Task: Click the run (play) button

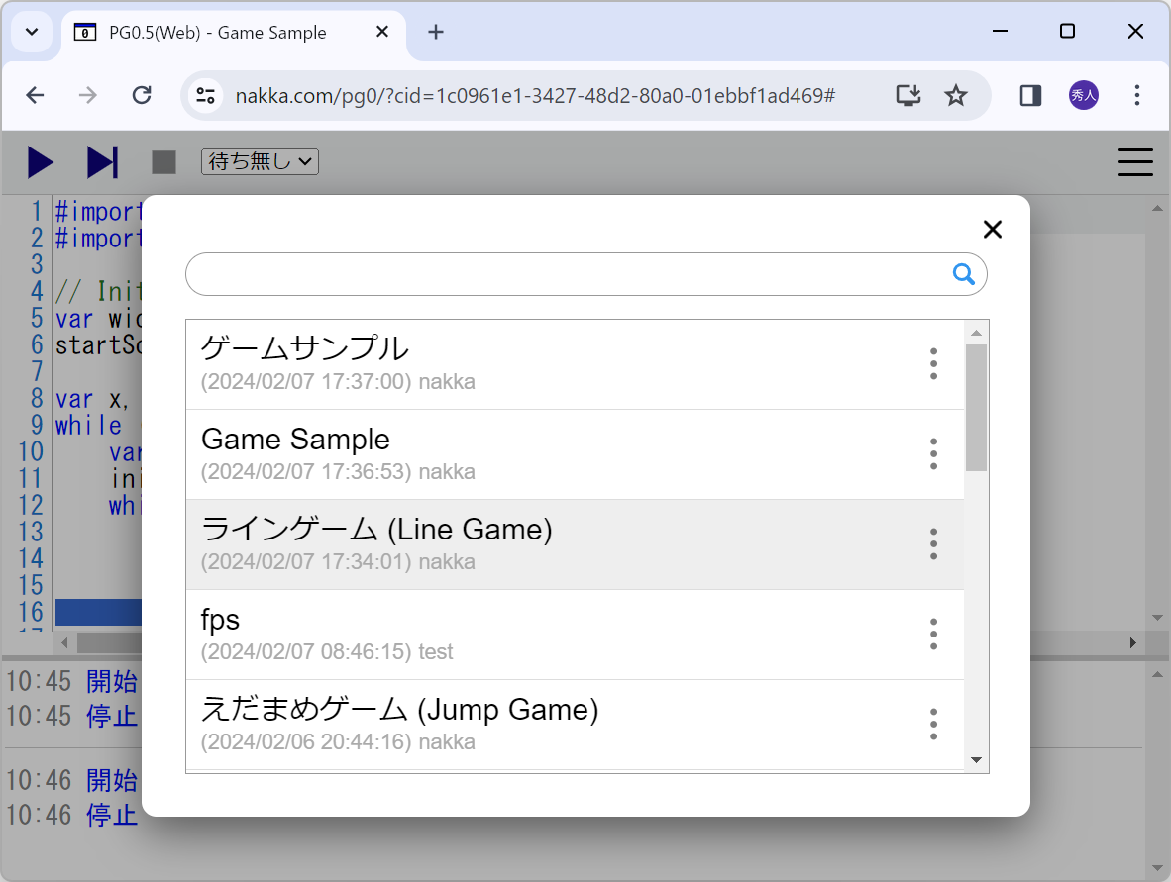Action: [41, 161]
